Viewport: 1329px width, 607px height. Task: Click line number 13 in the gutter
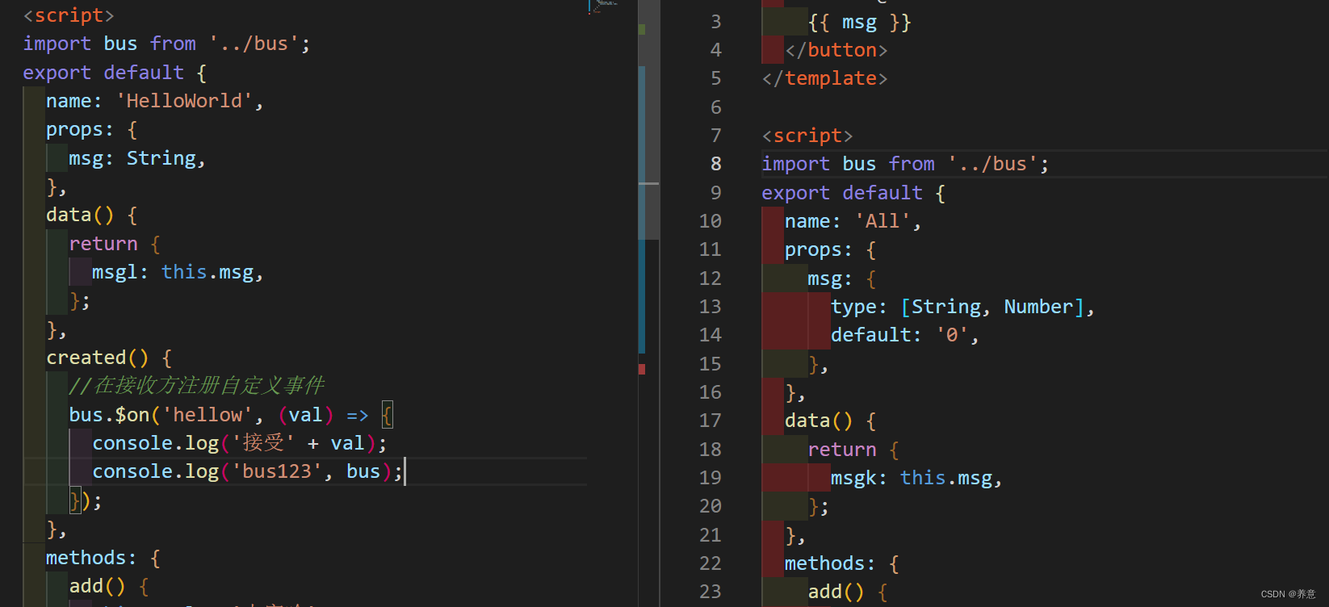(710, 307)
